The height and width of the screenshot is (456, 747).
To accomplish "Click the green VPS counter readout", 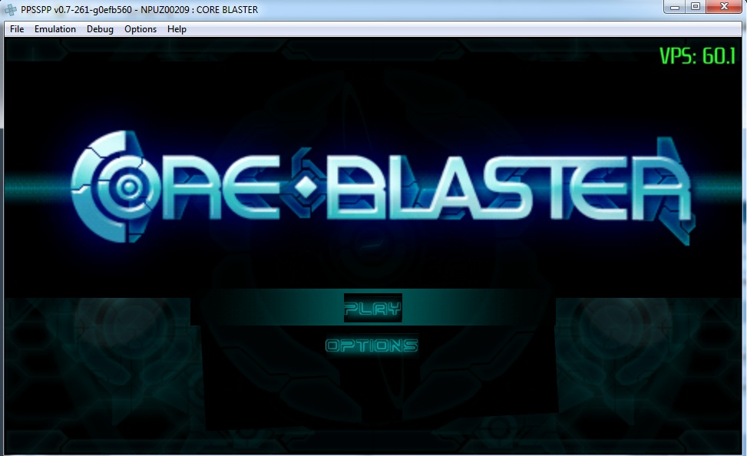I will (x=697, y=56).
